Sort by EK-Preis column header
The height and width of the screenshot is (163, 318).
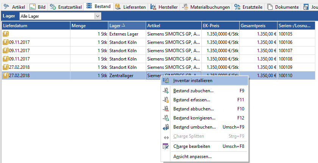click(220, 26)
